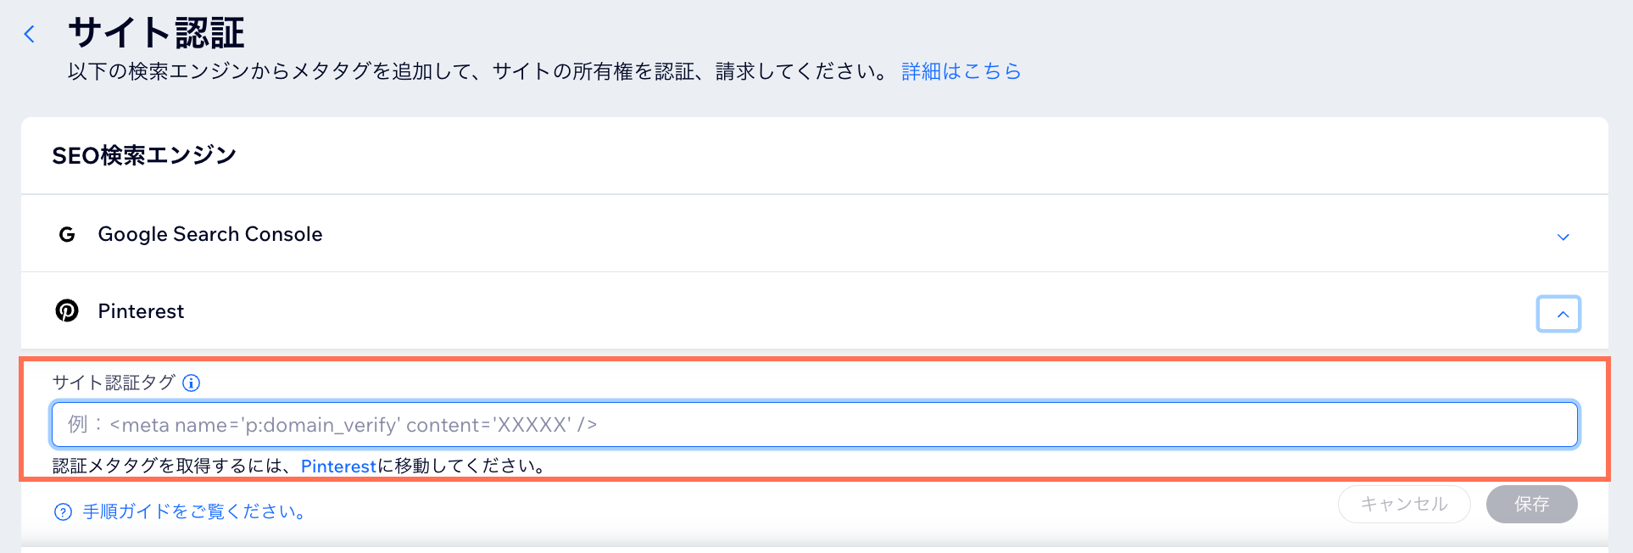Click the 保存 button
The height and width of the screenshot is (553, 1633).
[x=1531, y=505]
